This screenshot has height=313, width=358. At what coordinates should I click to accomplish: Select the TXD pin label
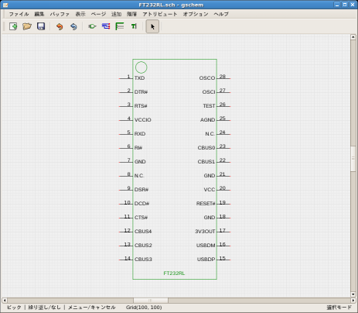tap(139, 78)
